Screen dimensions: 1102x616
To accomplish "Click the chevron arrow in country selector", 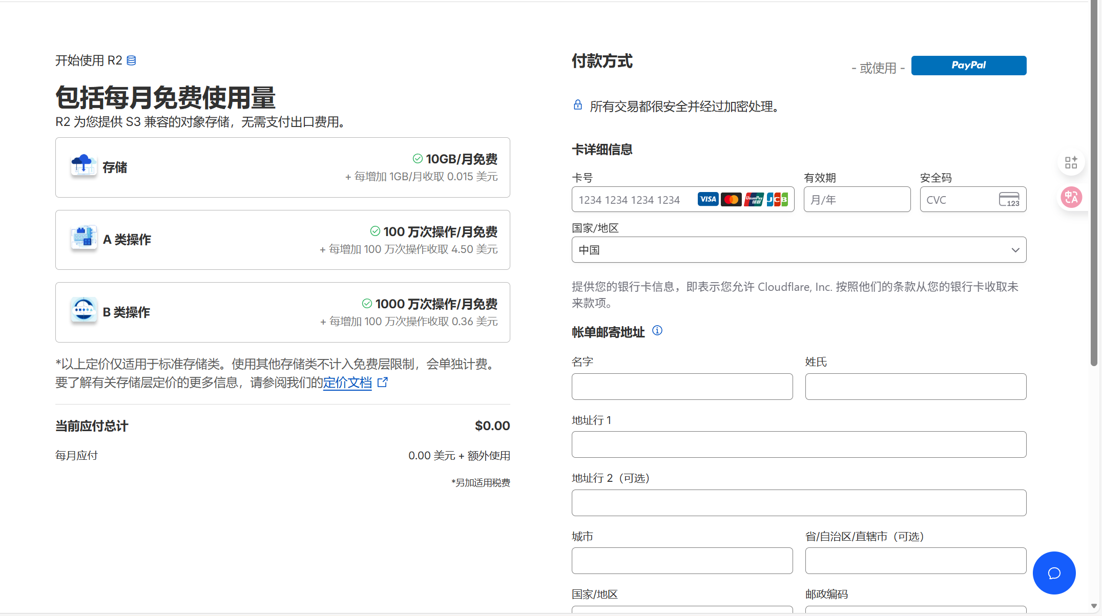I will 1015,250.
